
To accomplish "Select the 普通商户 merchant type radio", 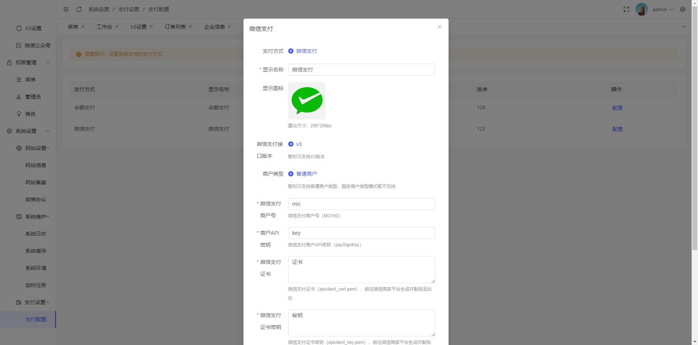I will pos(291,174).
